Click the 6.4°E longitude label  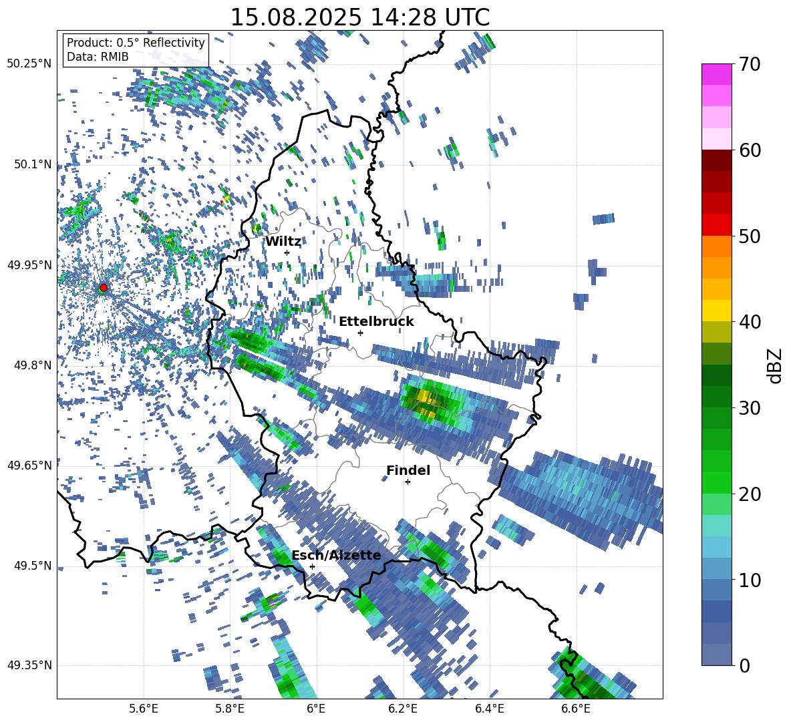[489, 709]
